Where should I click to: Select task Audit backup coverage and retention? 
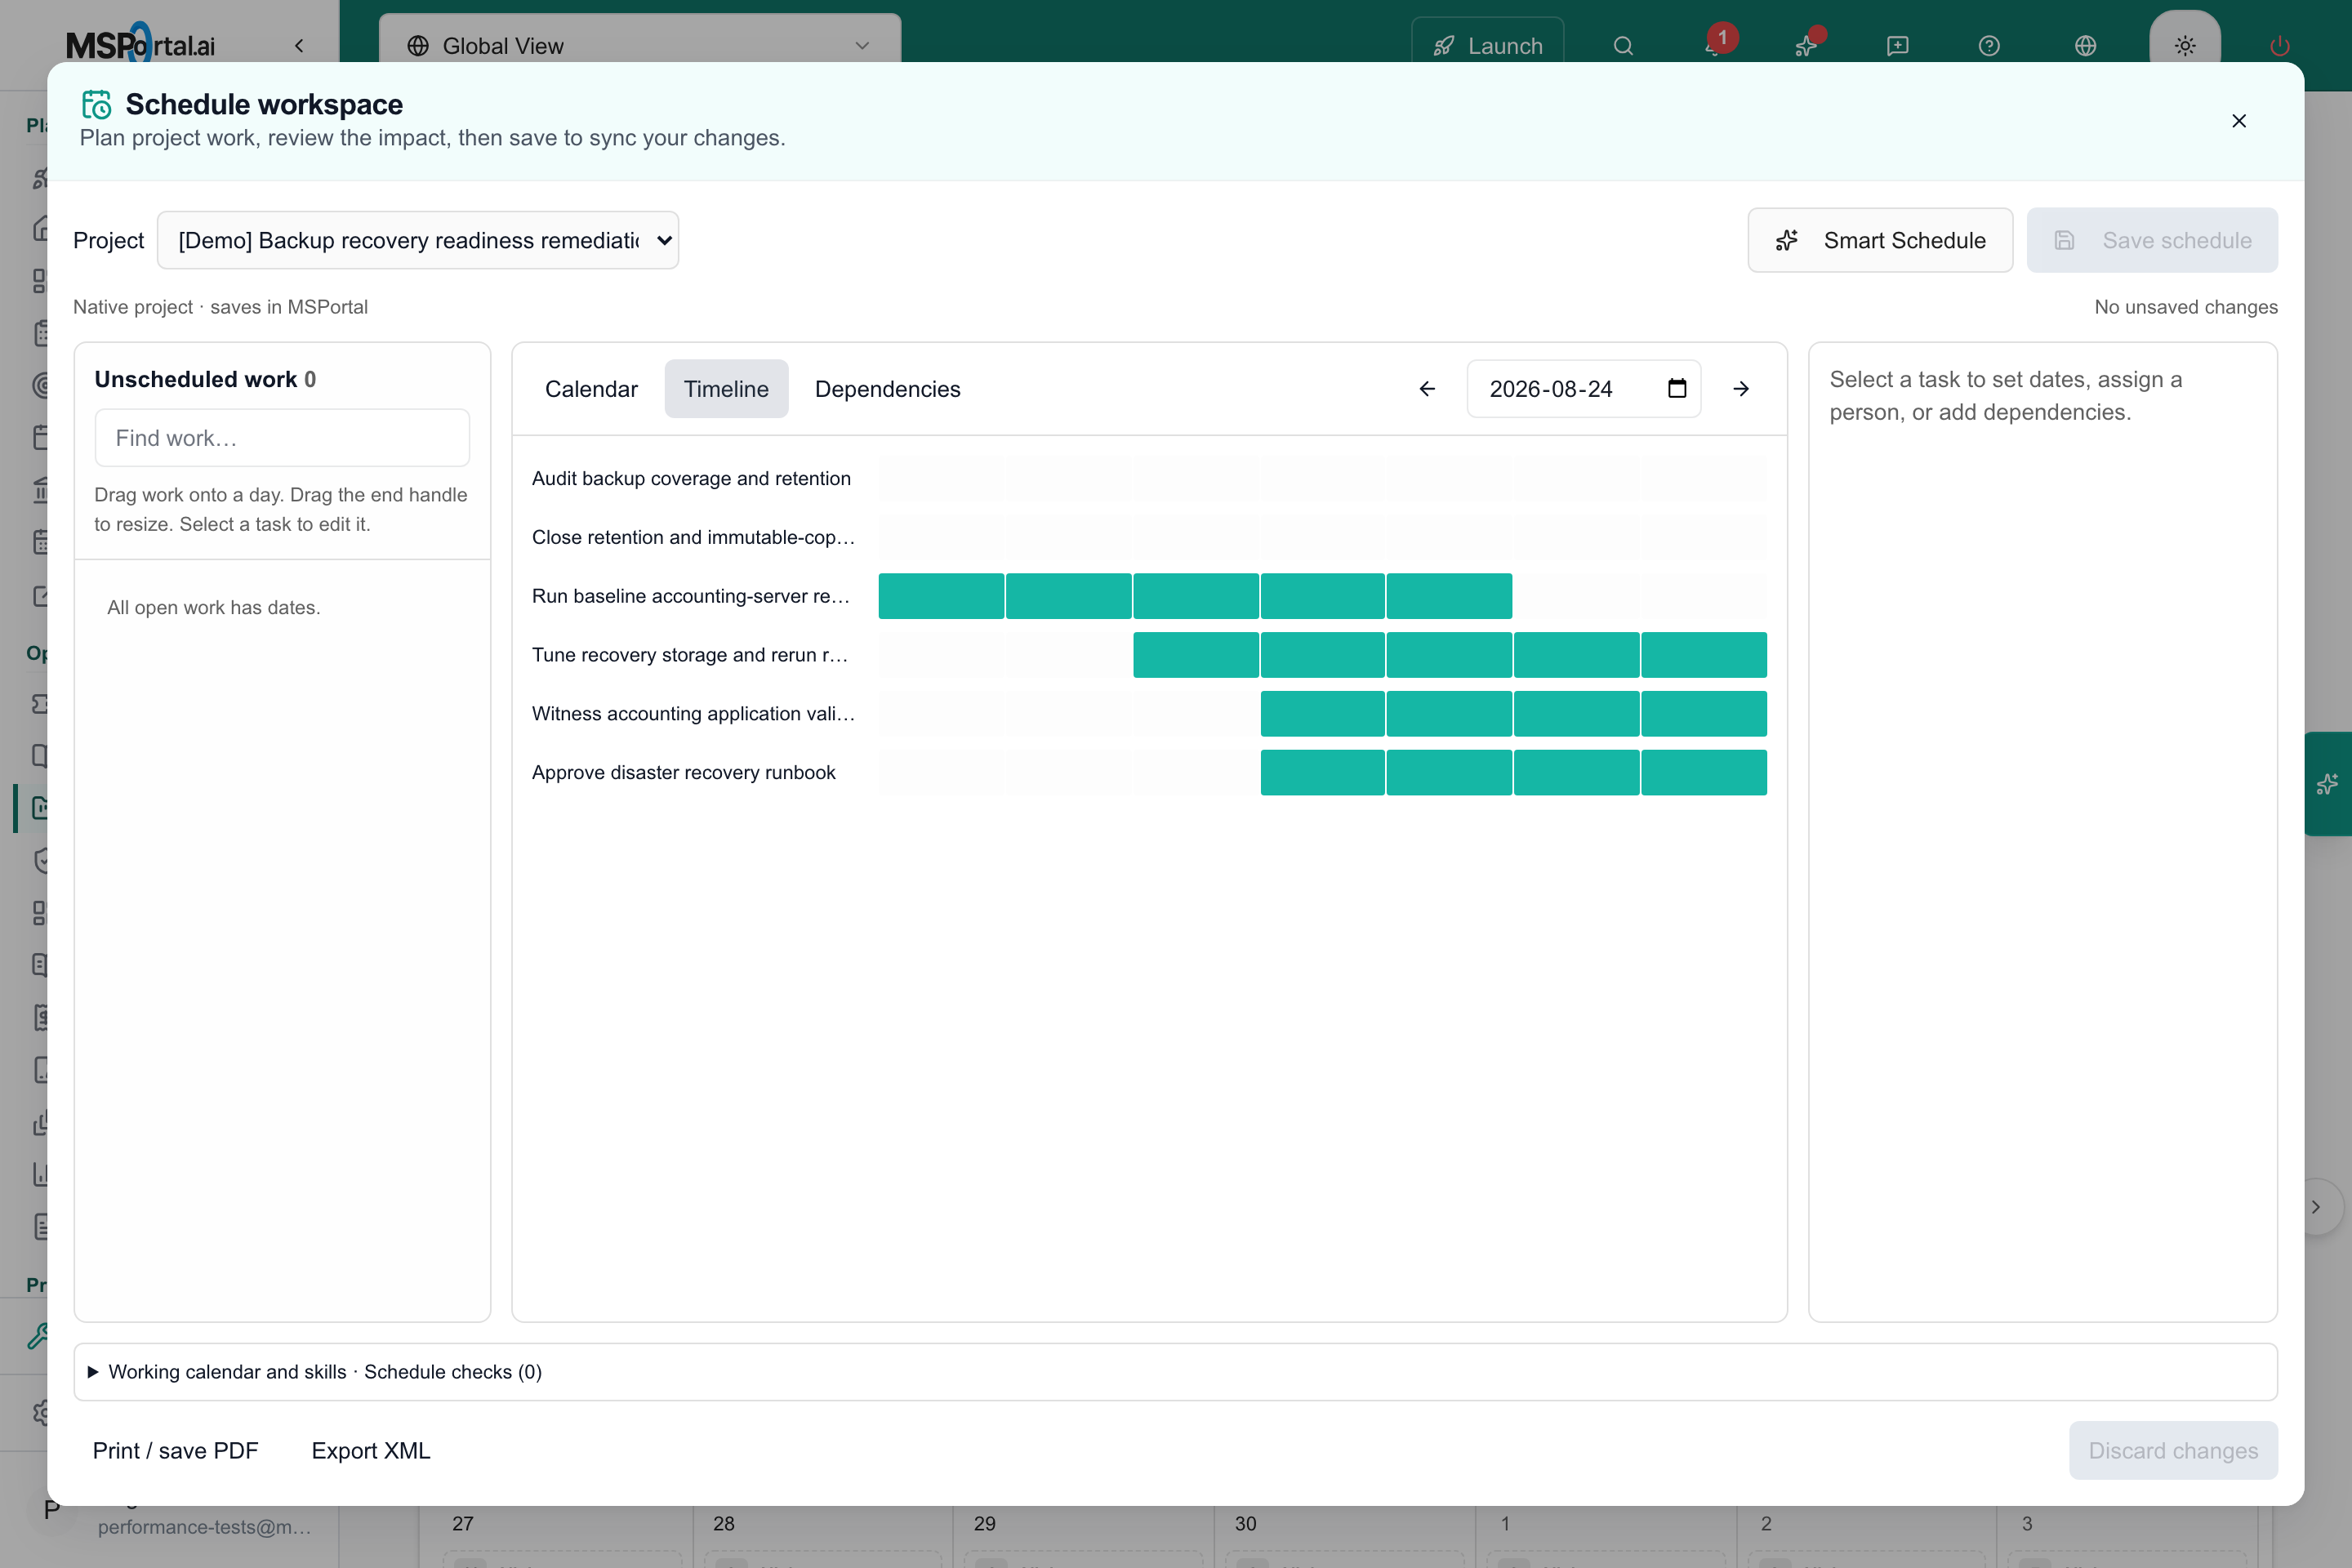pos(691,479)
